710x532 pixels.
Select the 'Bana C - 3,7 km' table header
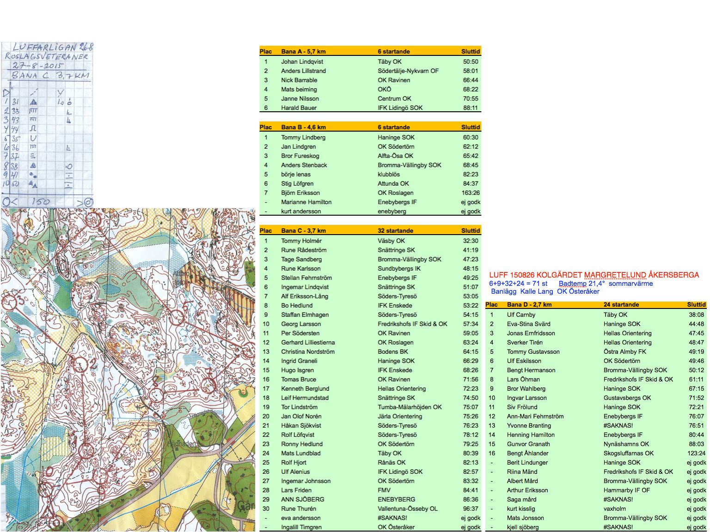303,230
